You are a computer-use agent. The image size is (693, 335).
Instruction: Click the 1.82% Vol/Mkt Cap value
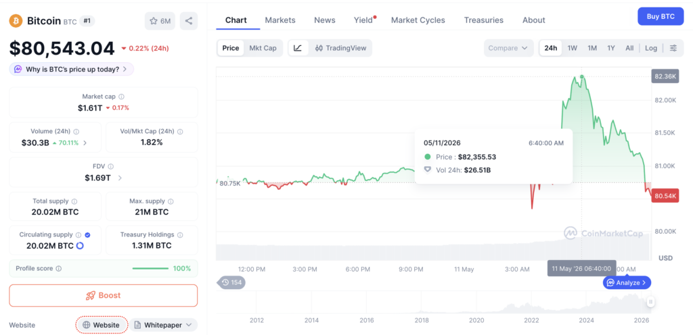click(x=152, y=143)
